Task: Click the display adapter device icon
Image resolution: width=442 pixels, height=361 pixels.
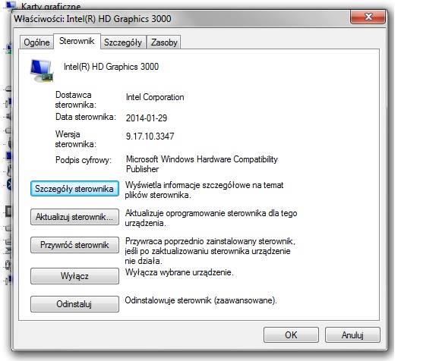Action: pyautogui.click(x=42, y=71)
